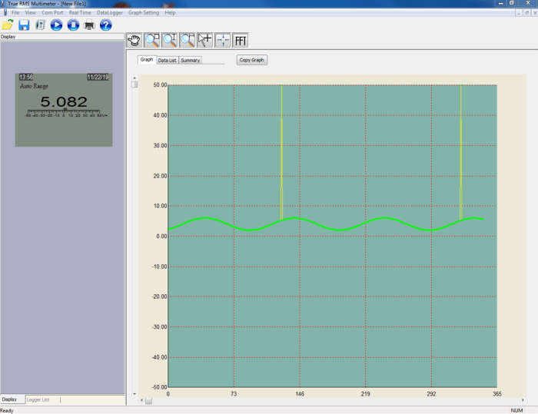The image size is (538, 414).
Task: Click the first yellow spike on graph
Action: point(282,151)
